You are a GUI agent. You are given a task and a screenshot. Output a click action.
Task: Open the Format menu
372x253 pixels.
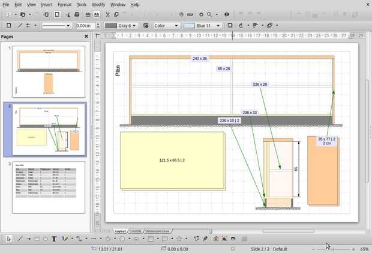click(64, 4)
